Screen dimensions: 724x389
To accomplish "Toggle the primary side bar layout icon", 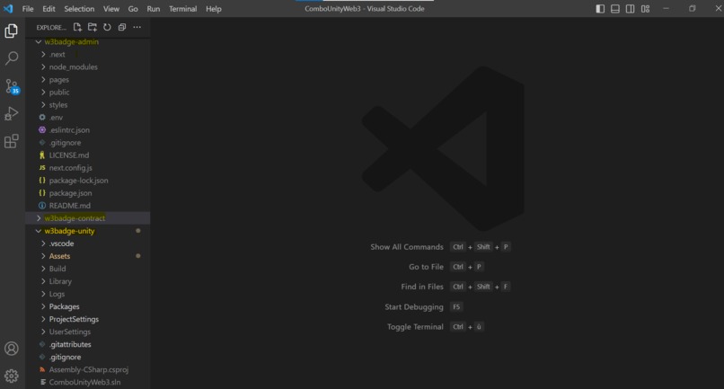I will 600,9.
